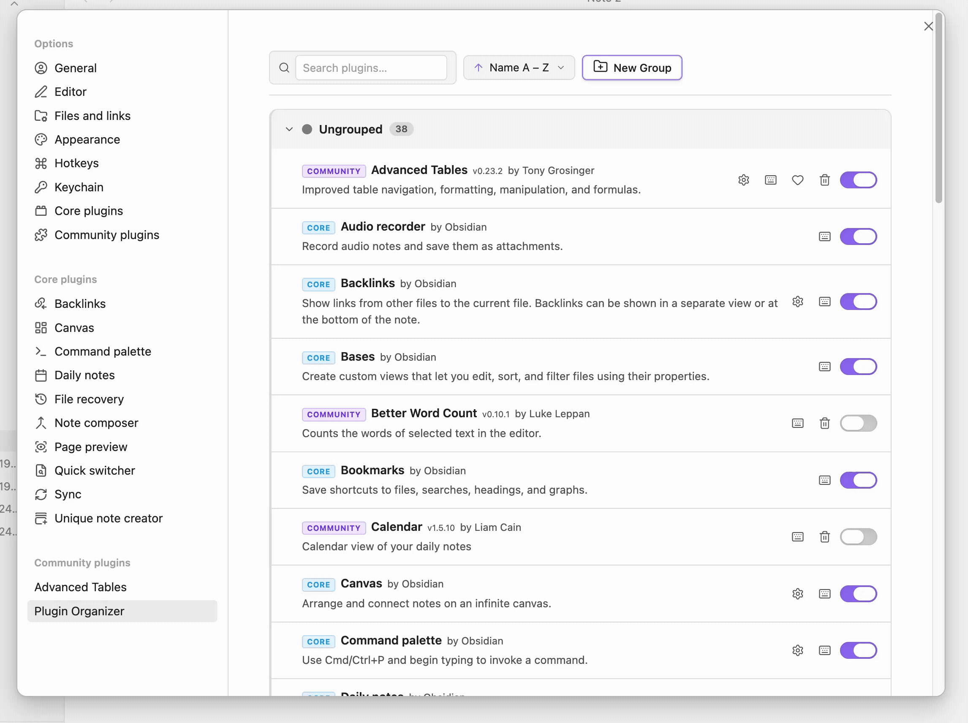Delete Calendar plugin with trash icon
This screenshot has height=723, width=968.
pos(824,537)
